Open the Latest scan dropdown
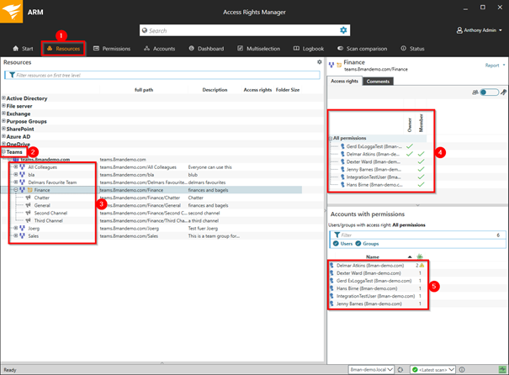Screen dimensions: 509x375 (x=433, y=370)
